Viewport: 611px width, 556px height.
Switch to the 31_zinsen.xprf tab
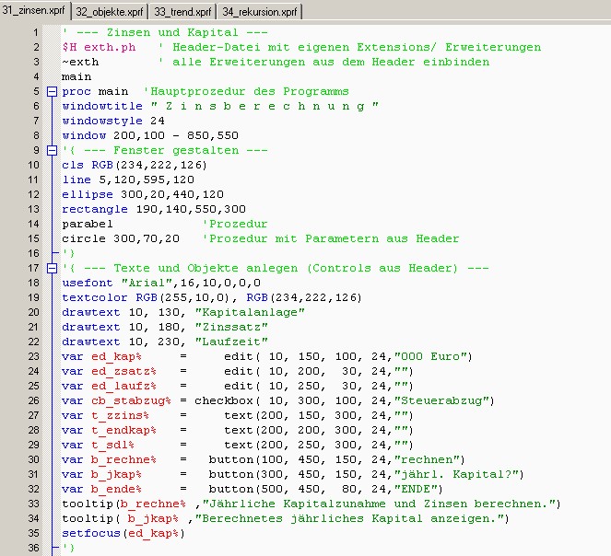[x=35, y=13]
